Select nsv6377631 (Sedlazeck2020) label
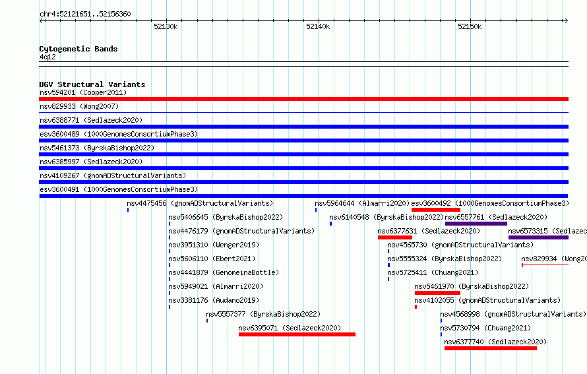The height and width of the screenshot is (374, 587). click(x=429, y=231)
